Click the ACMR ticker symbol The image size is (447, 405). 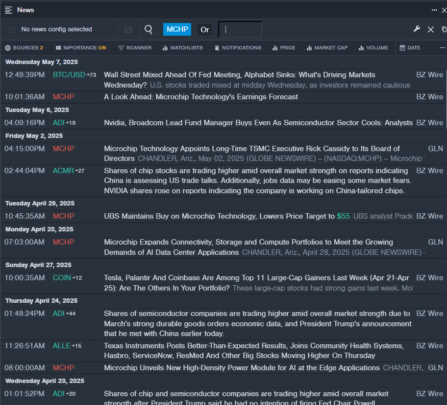pos(63,171)
